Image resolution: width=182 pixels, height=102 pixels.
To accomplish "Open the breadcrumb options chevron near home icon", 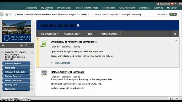I will (11, 14).
